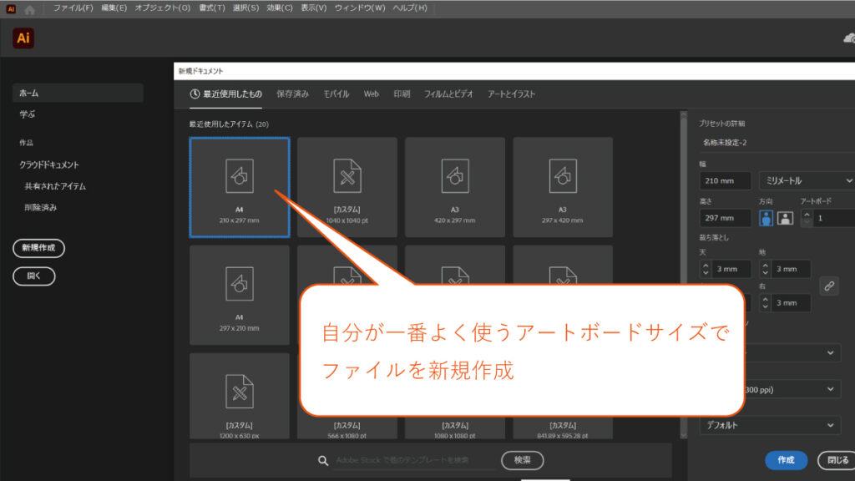The width and height of the screenshot is (855, 481).
Task: Open 削除済み in the sidebar
Action: click(40, 207)
